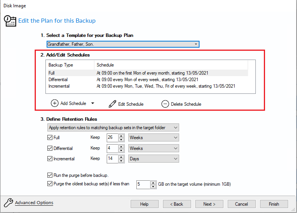Click the Finish button
This screenshot has width=297, height=213.
[x=274, y=204]
